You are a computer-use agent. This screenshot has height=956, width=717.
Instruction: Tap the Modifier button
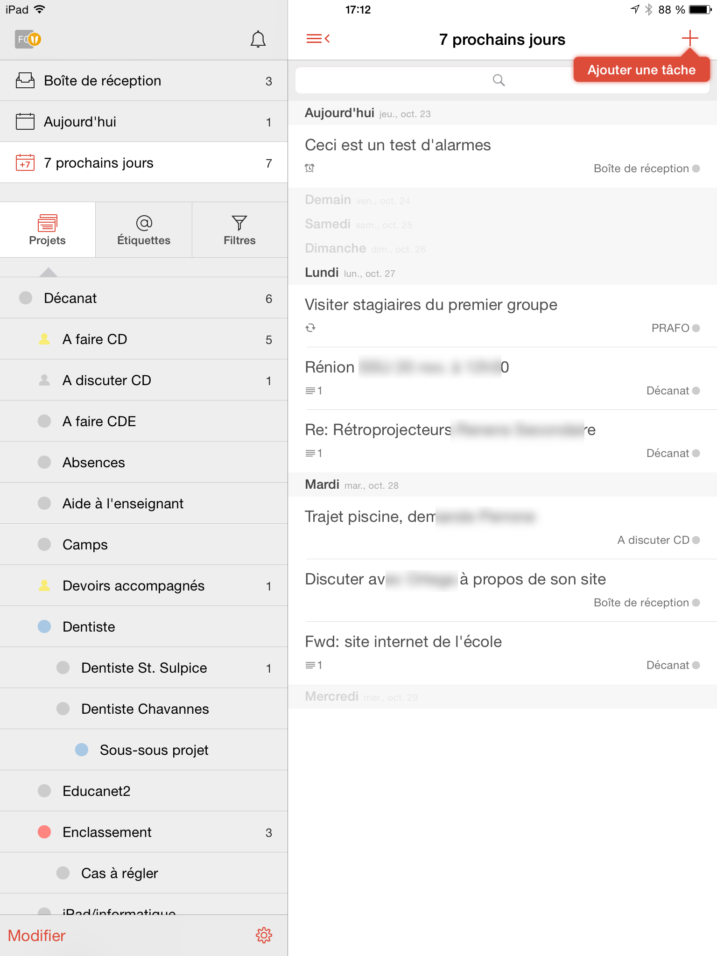point(37,935)
